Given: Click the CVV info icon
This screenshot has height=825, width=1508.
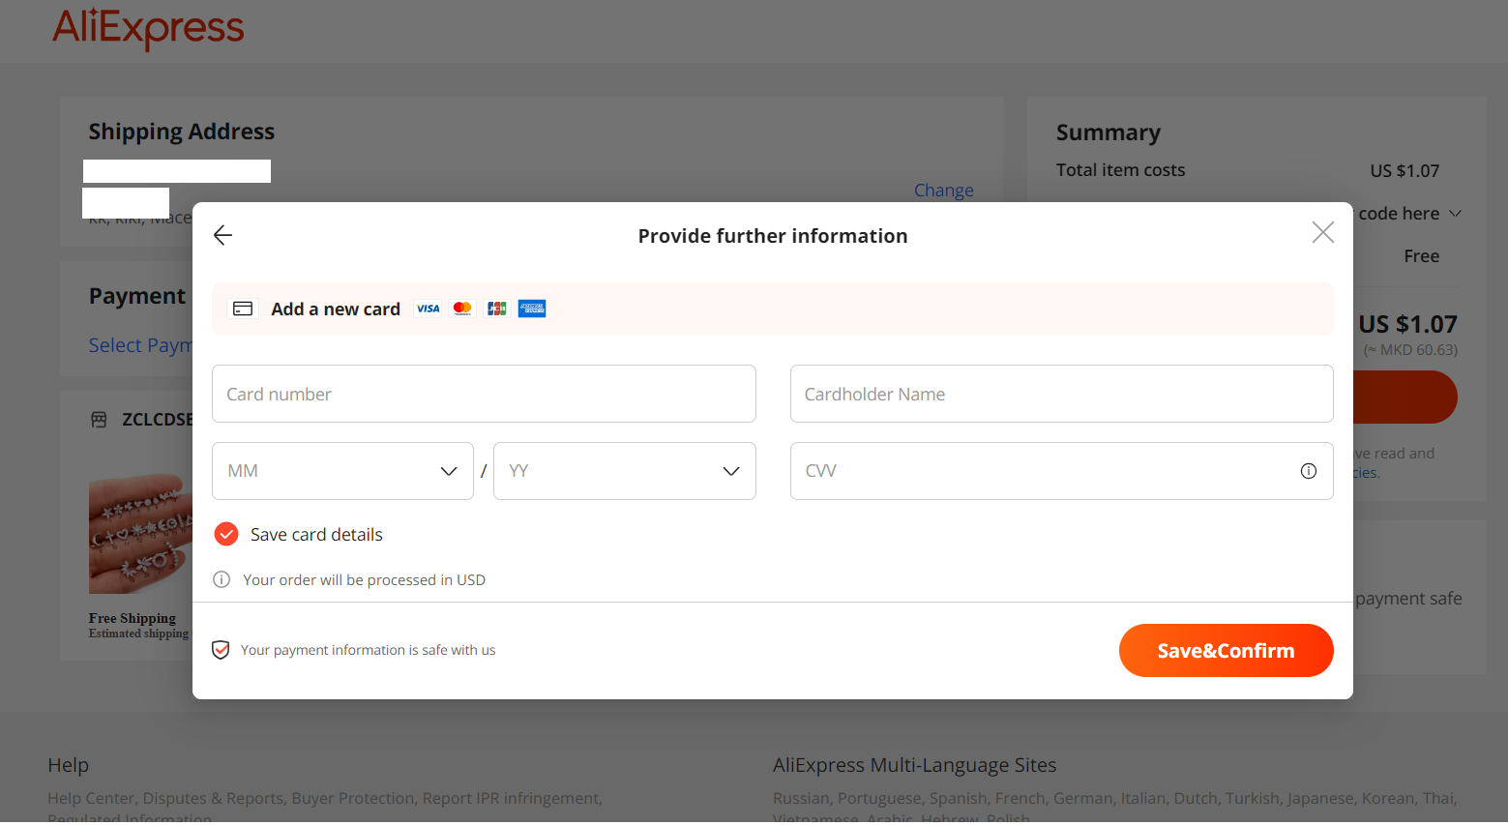Looking at the screenshot, I should click(x=1309, y=471).
